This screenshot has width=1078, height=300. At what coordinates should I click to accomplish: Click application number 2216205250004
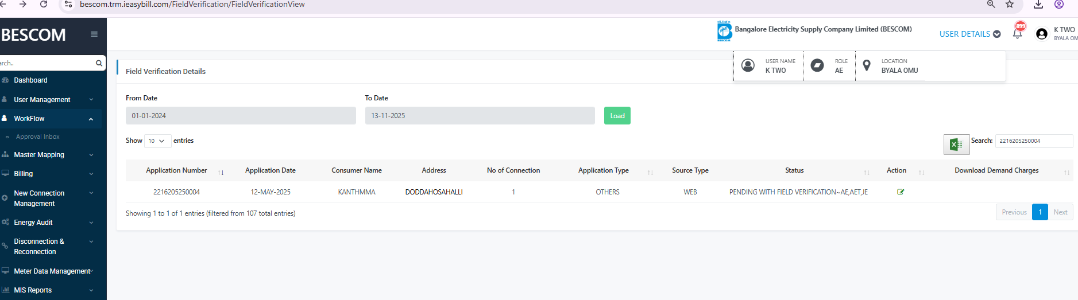click(x=176, y=192)
